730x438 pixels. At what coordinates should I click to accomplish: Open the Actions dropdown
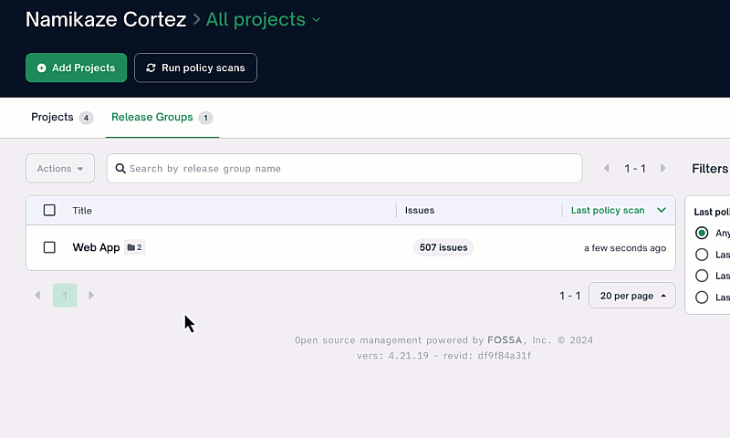tap(60, 169)
